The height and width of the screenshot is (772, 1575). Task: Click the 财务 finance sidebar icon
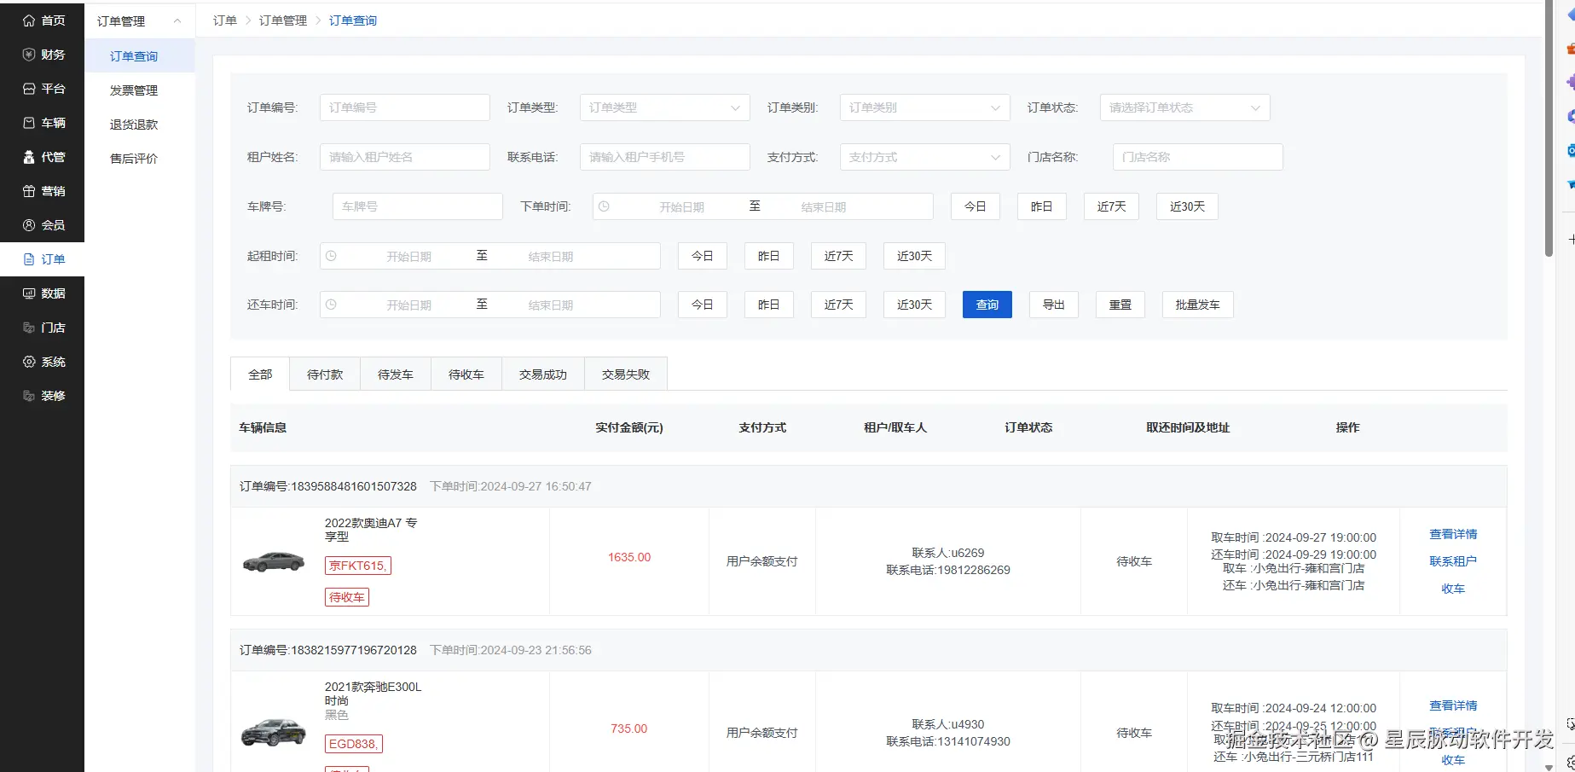[29, 55]
